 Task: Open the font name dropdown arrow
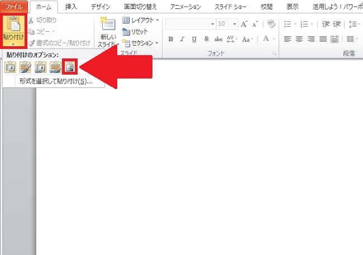point(213,24)
